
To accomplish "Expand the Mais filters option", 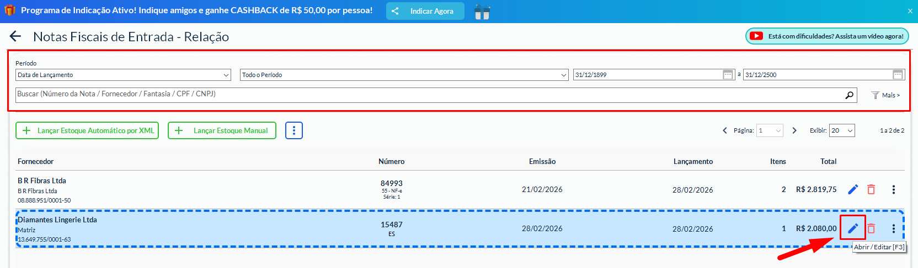I will [886, 95].
